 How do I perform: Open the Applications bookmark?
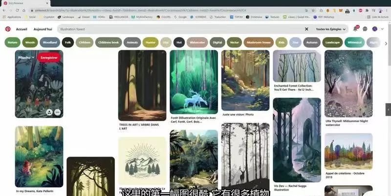point(12,17)
